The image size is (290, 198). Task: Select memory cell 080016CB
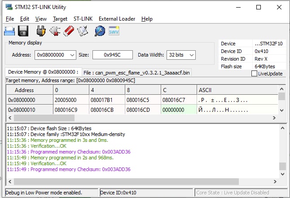tap(107, 110)
